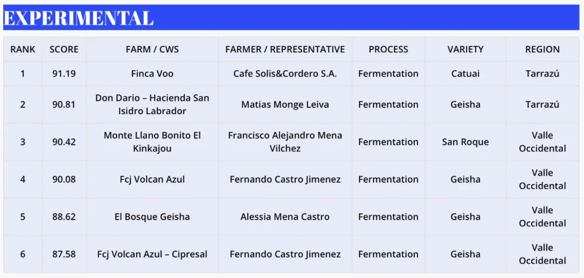
Task: Select the VARIETY column header
Action: pos(465,49)
